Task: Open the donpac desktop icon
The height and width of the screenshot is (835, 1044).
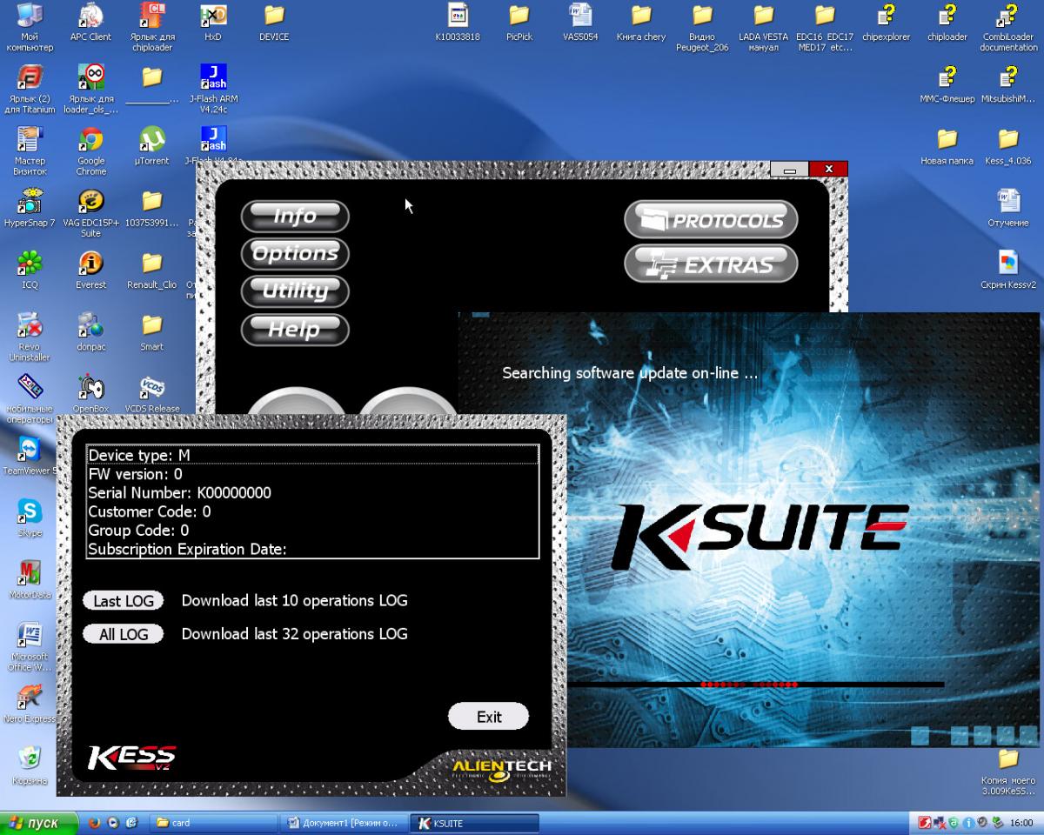Action: pyautogui.click(x=90, y=331)
